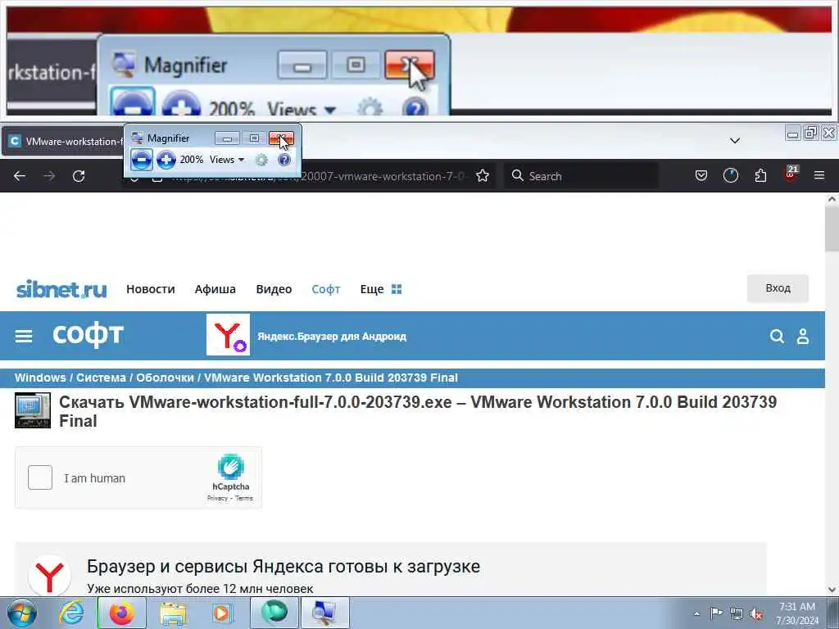Focus the Firefox Search field
The height and width of the screenshot is (629, 839).
[x=581, y=176]
